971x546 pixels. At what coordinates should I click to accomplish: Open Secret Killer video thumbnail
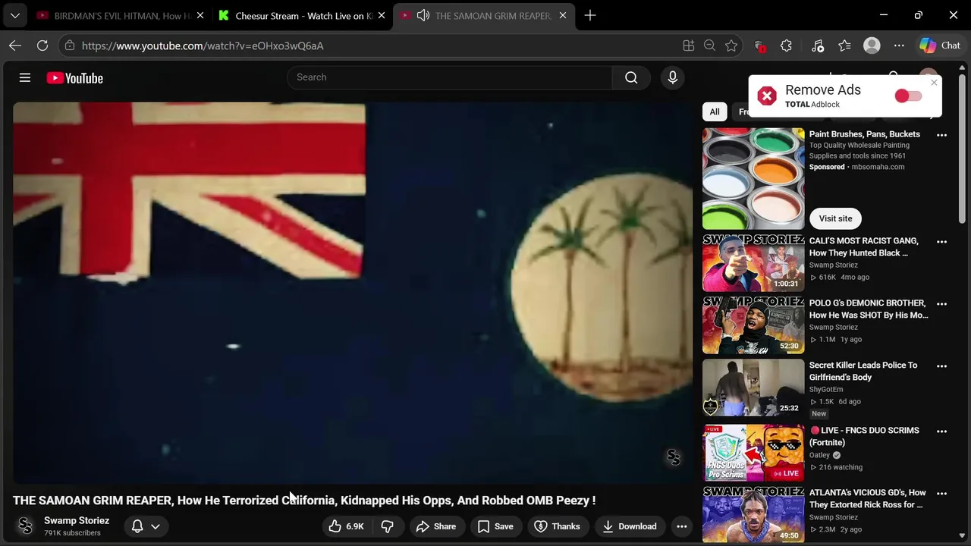click(753, 388)
